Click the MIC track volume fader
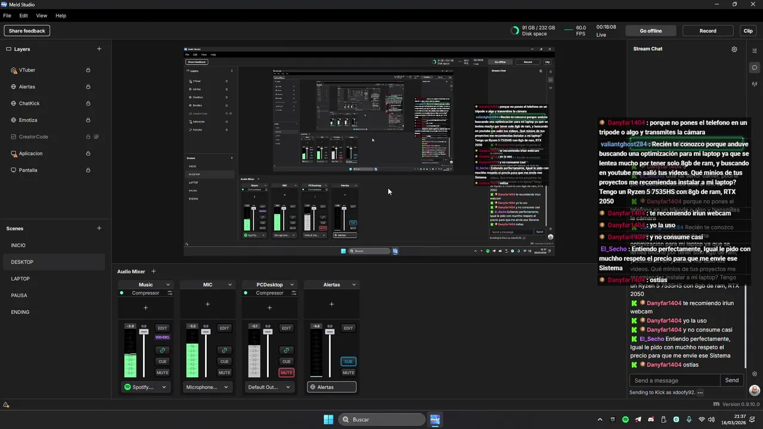This screenshot has height=429, width=763. tap(206, 332)
